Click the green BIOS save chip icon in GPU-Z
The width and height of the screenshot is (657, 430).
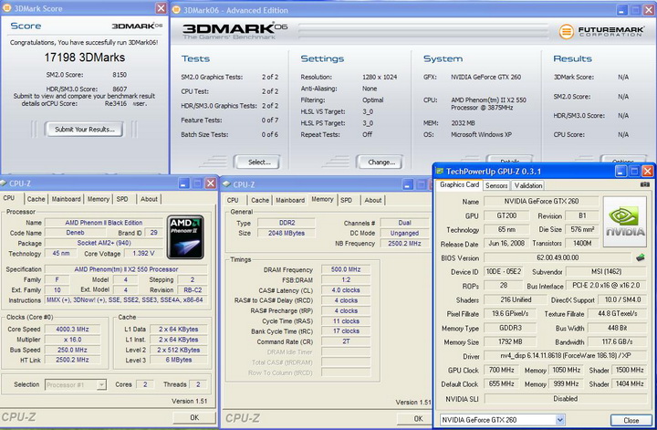(x=640, y=257)
